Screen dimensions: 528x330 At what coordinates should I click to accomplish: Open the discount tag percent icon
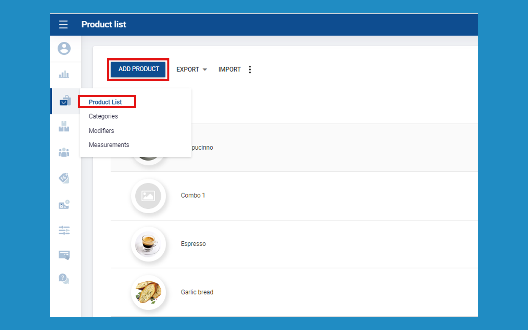coord(64,178)
